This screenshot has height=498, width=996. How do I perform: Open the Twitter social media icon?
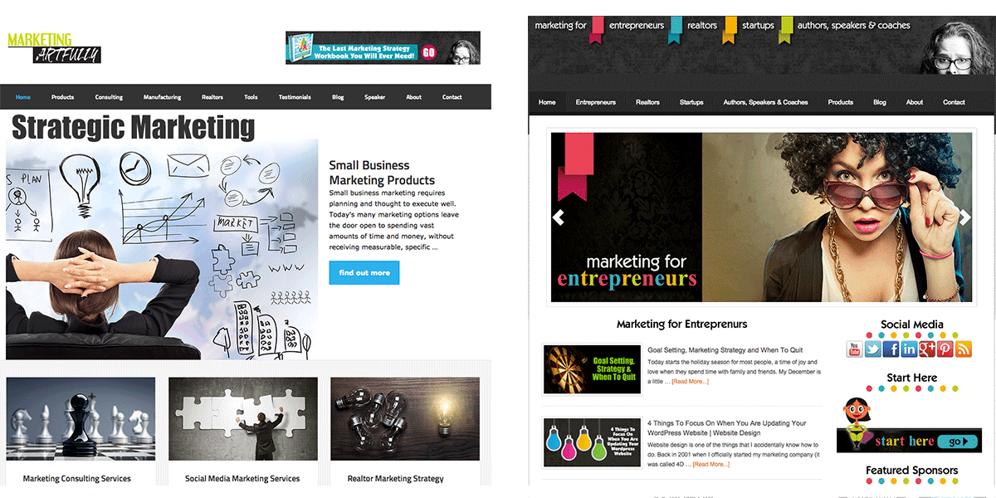872,349
